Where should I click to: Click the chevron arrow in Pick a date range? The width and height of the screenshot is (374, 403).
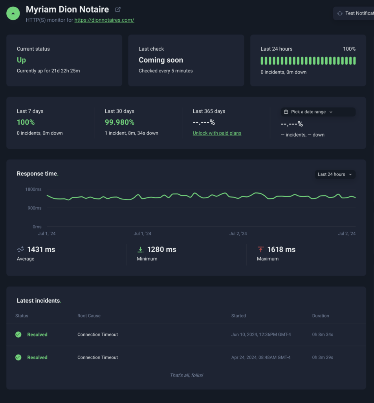click(x=331, y=112)
